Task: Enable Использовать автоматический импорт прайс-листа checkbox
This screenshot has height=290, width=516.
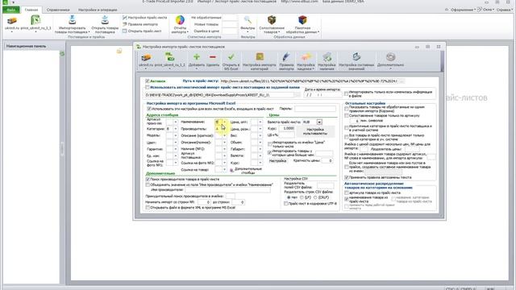Action: click(x=148, y=88)
